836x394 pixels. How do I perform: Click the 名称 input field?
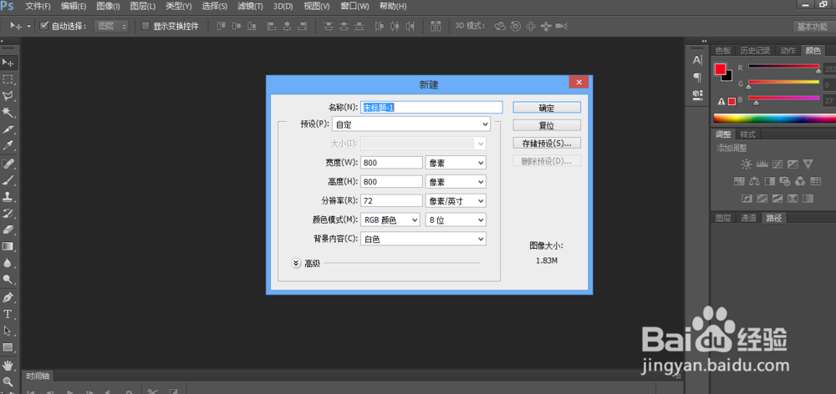pos(432,107)
